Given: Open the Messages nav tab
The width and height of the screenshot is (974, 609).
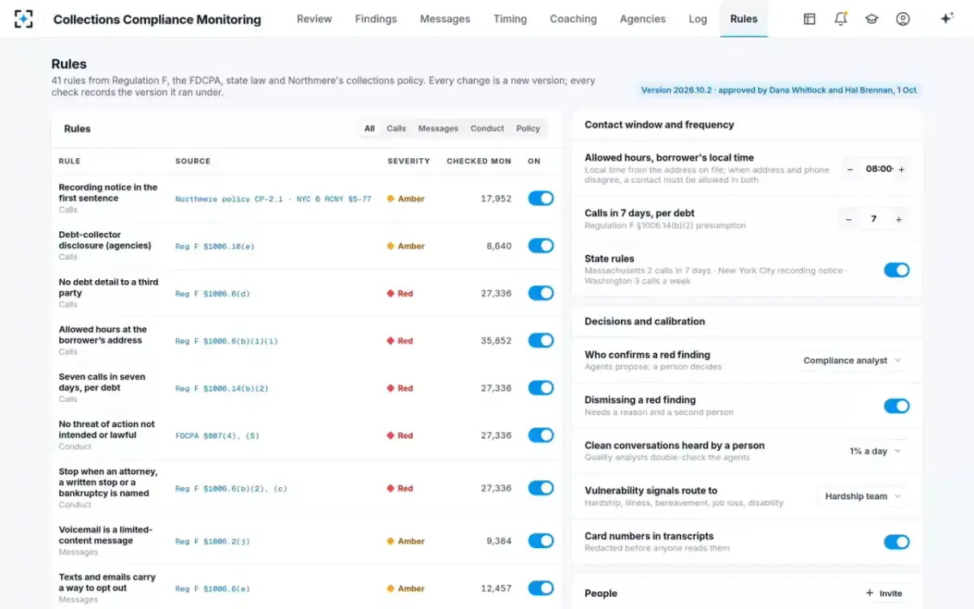Looking at the screenshot, I should [x=445, y=19].
